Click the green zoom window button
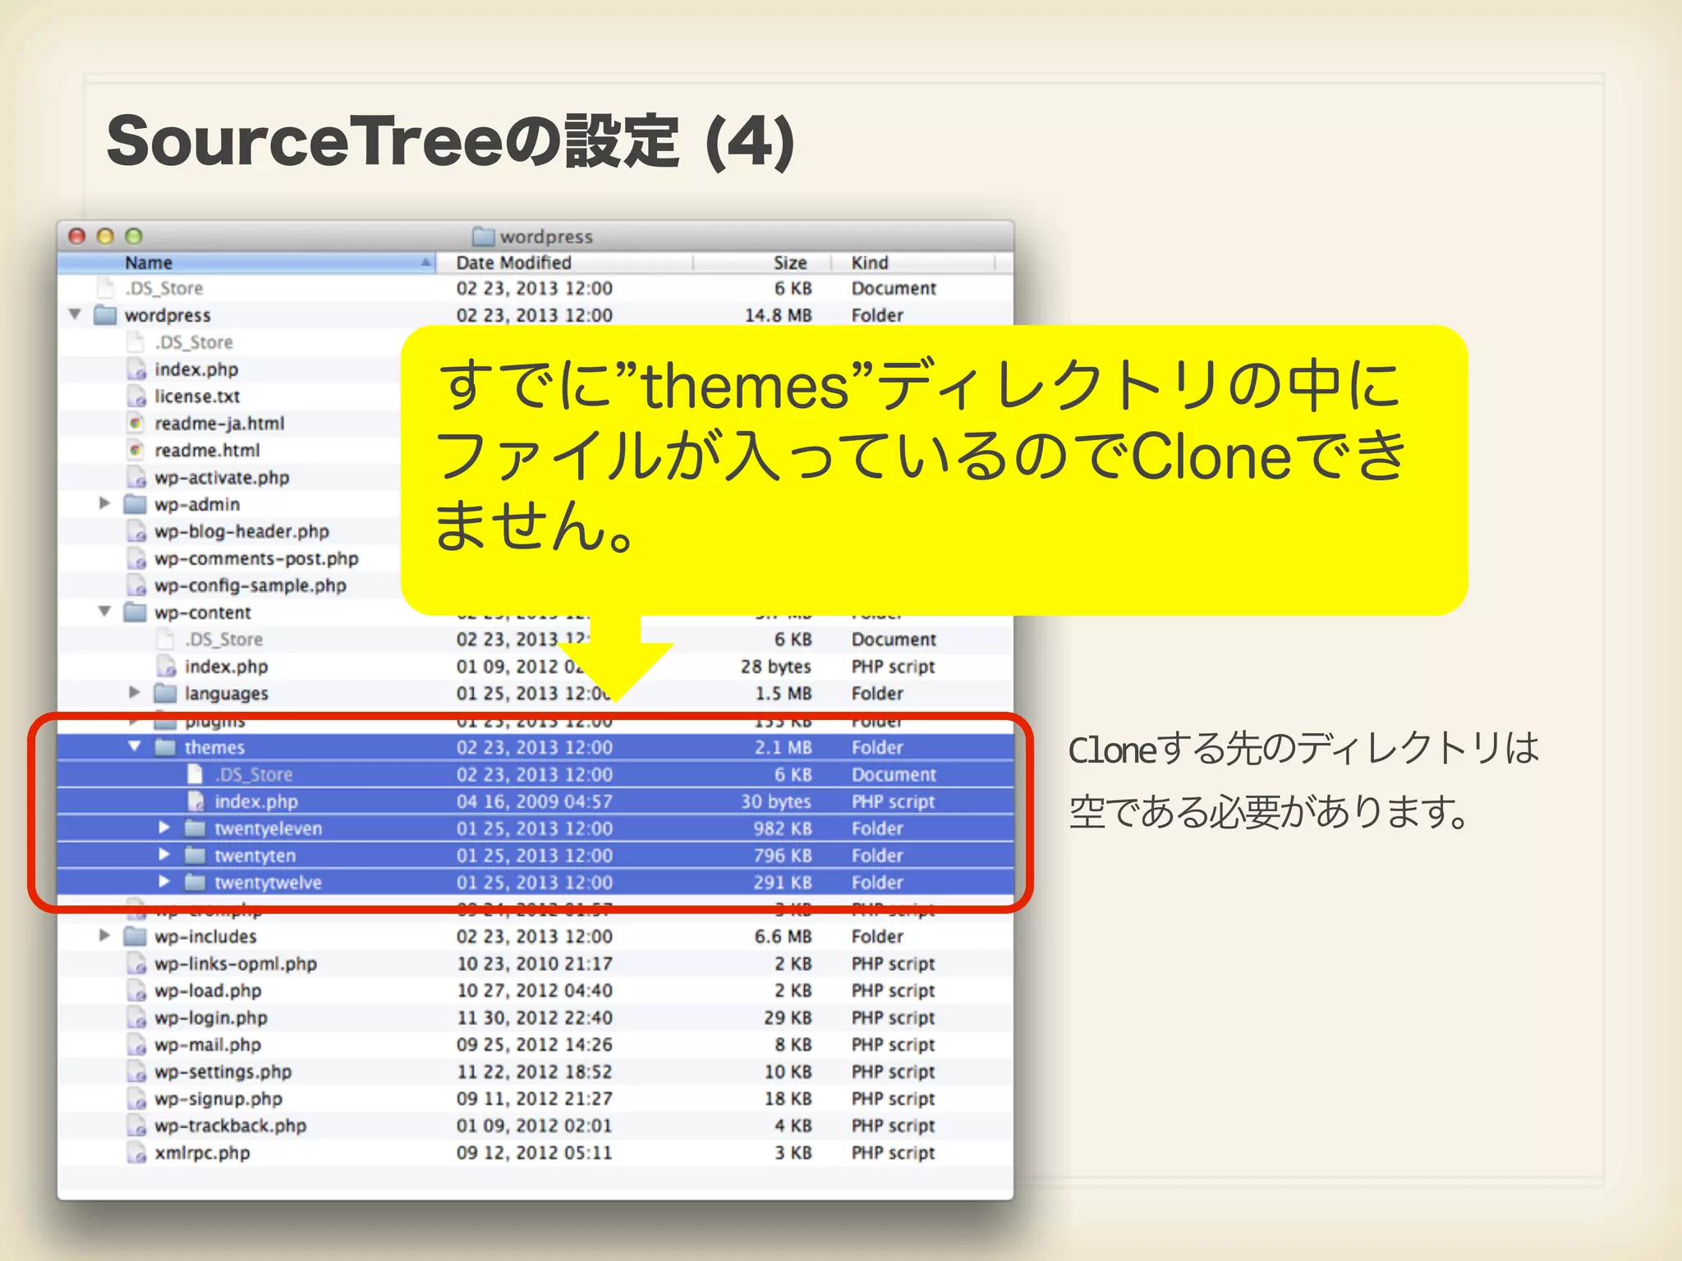Image resolution: width=1682 pixels, height=1261 pixels. (x=134, y=236)
